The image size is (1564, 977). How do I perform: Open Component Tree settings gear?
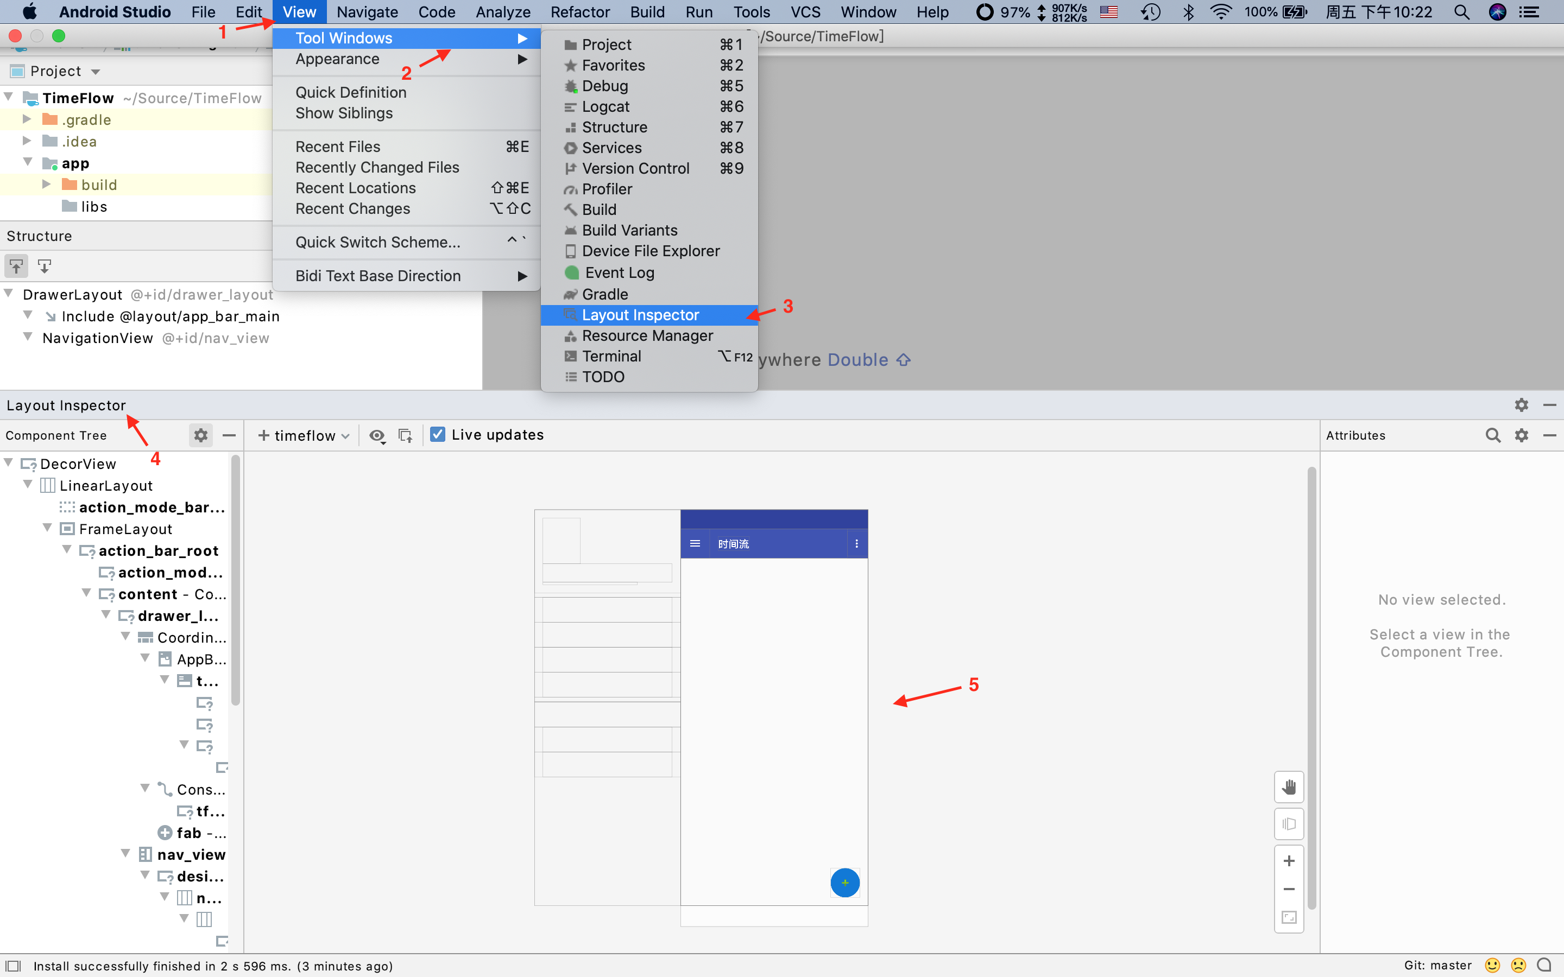[201, 435]
